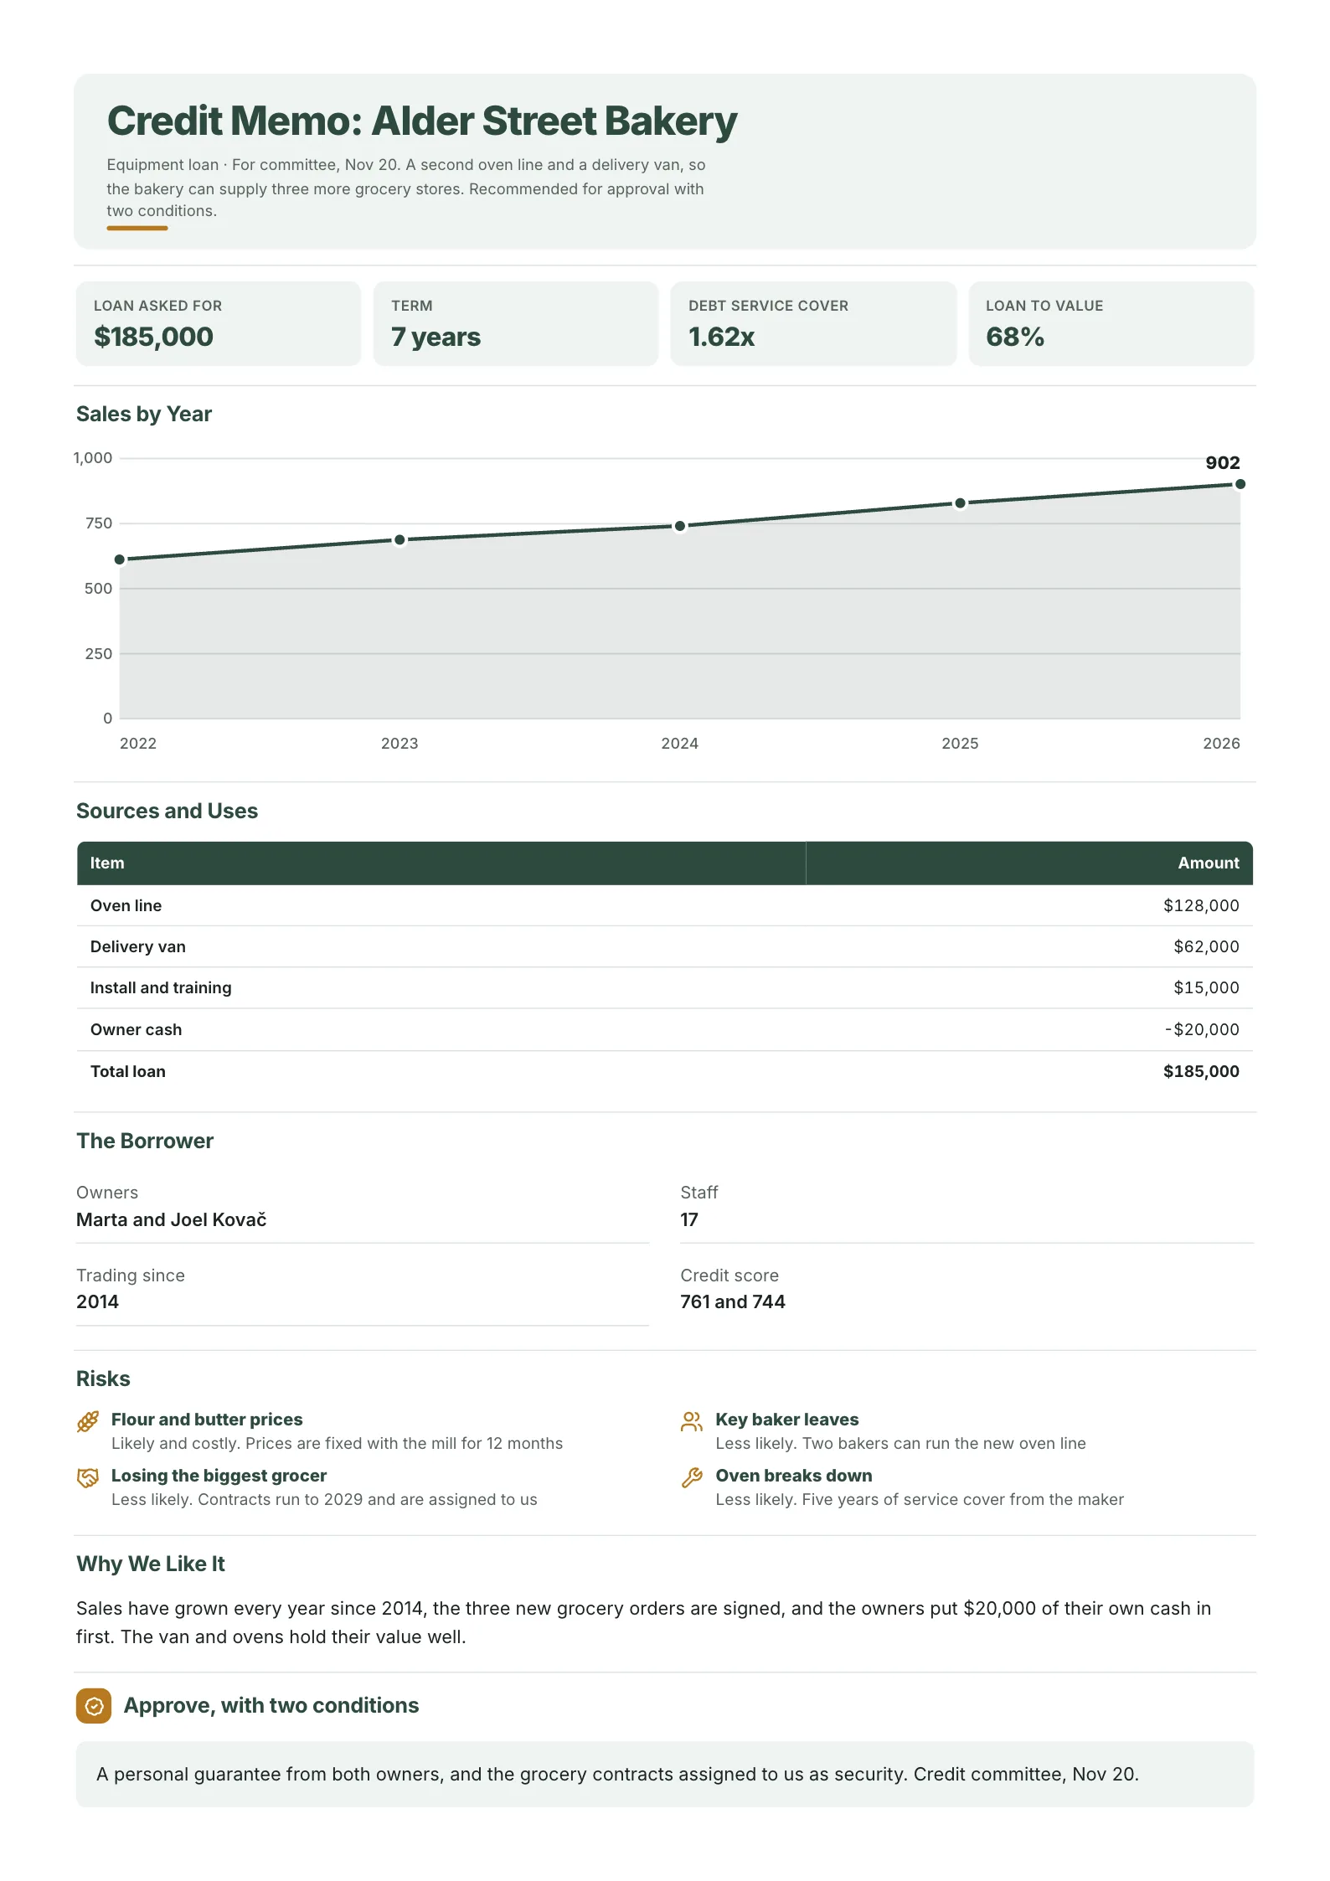Click the 2024 data point on the chart
The height and width of the screenshot is (1881, 1330).
tap(680, 526)
